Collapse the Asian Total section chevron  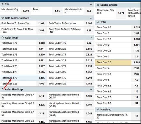(91, 38)
